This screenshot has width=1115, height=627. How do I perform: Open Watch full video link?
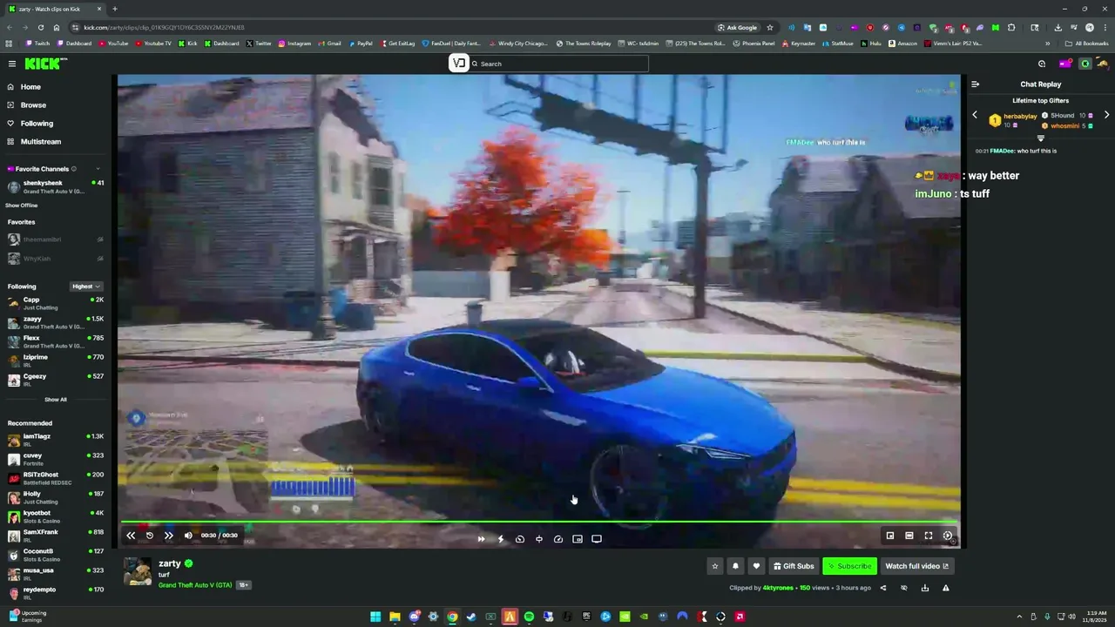pyautogui.click(x=916, y=566)
